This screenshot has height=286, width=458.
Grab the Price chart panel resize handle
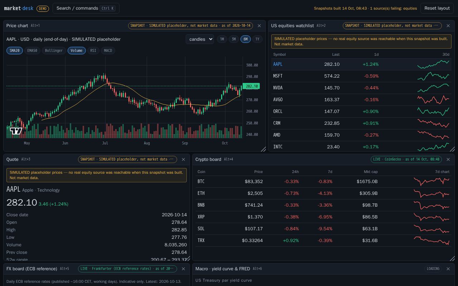263,149
